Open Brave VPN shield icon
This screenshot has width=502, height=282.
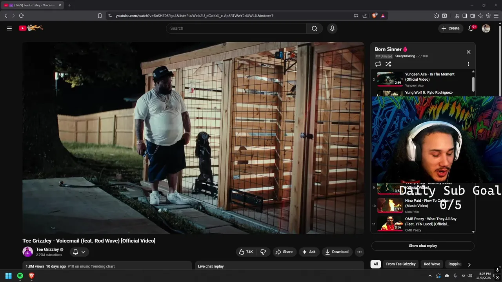488,16
